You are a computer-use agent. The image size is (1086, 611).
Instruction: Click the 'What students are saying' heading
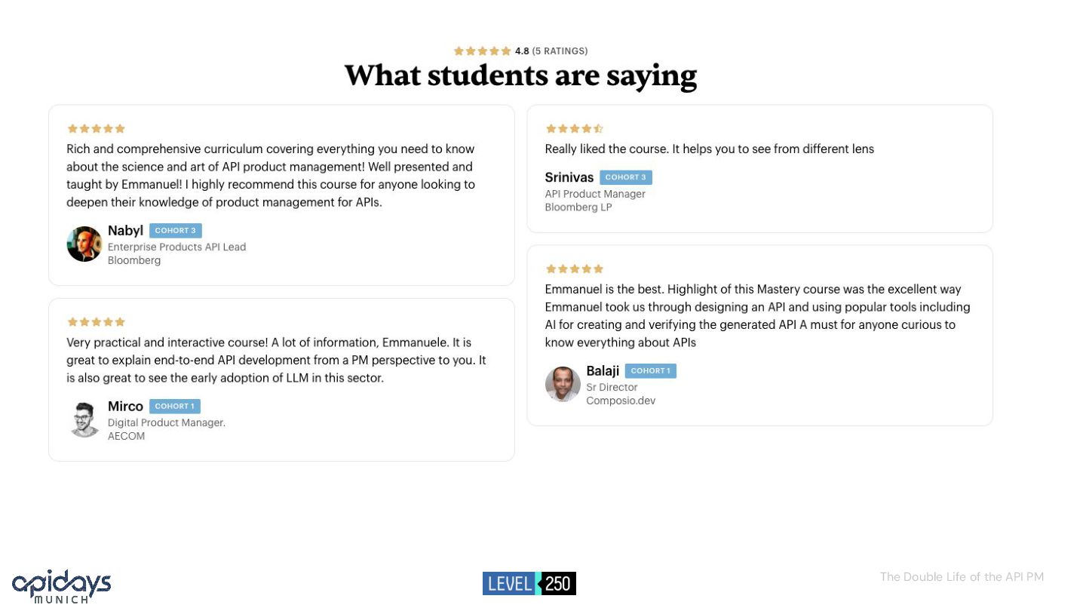click(520, 75)
